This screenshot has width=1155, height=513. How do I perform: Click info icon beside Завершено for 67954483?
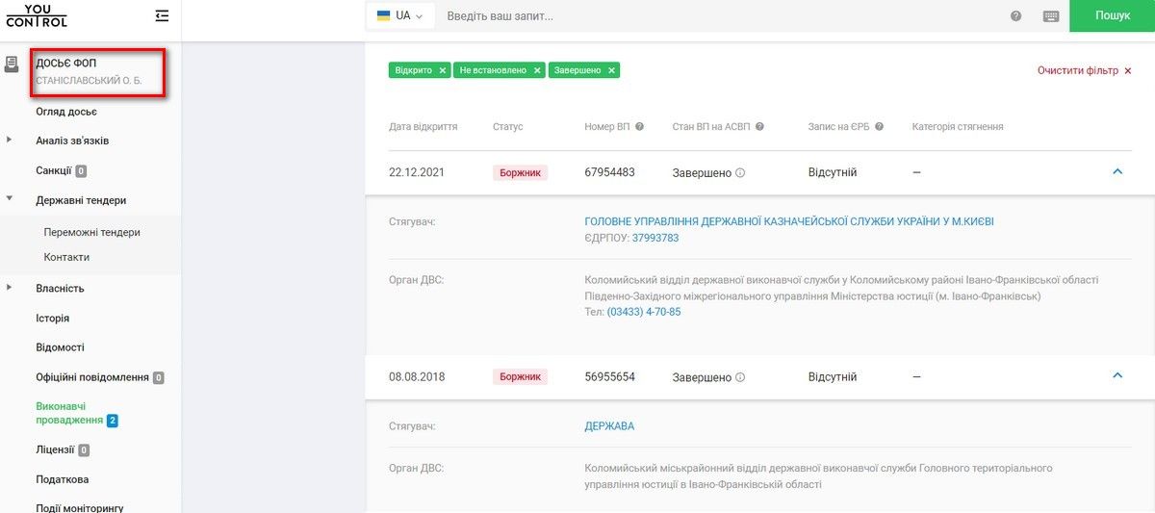[x=740, y=173]
